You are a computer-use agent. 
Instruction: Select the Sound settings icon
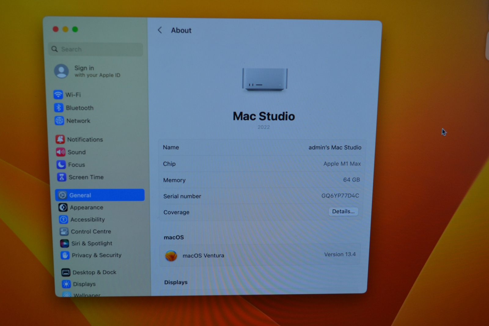click(x=61, y=152)
